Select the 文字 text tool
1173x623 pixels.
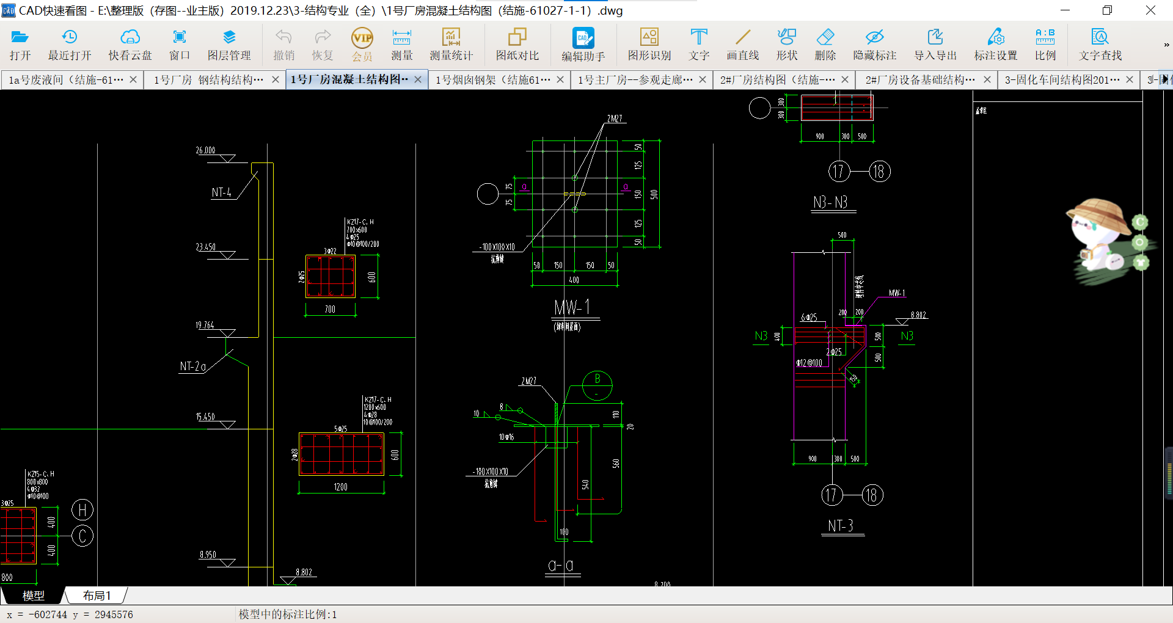pos(699,44)
